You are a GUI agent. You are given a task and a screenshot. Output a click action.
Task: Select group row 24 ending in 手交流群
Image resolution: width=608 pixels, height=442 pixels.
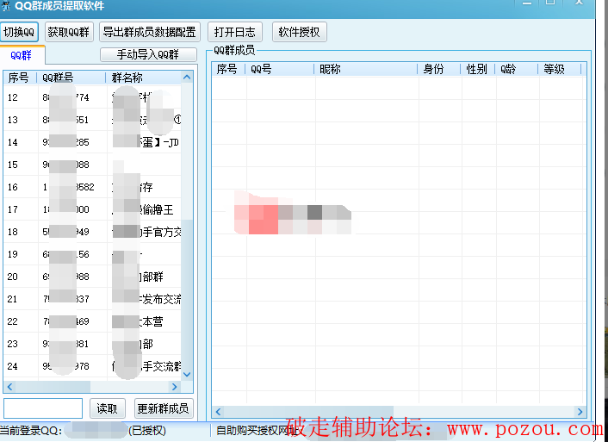click(93, 366)
